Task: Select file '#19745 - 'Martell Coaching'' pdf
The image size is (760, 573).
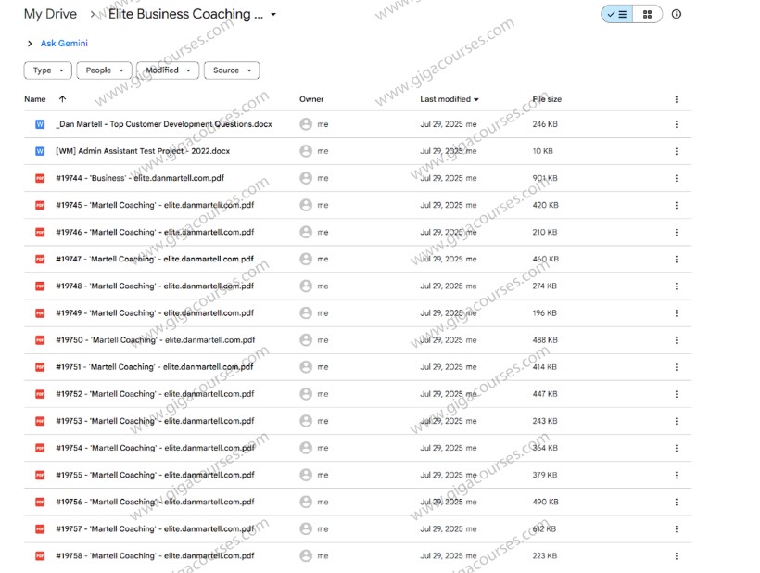Action: [155, 205]
